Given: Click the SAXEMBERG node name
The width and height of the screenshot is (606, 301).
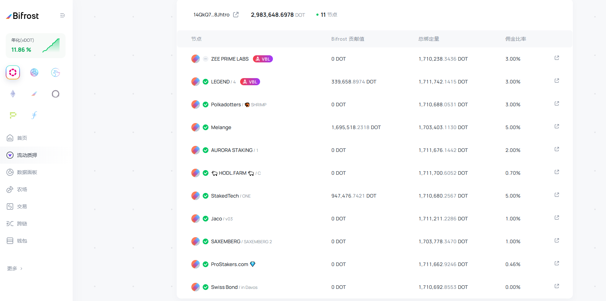Looking at the screenshot, I should tap(226, 241).
